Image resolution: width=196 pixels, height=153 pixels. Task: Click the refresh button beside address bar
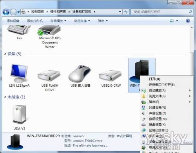tap(126, 12)
